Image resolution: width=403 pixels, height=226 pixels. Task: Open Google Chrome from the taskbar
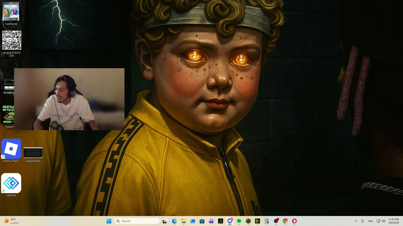[x=285, y=221]
